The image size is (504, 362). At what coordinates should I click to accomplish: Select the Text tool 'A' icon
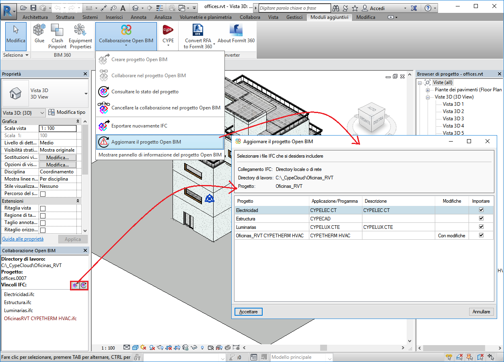point(123,8)
